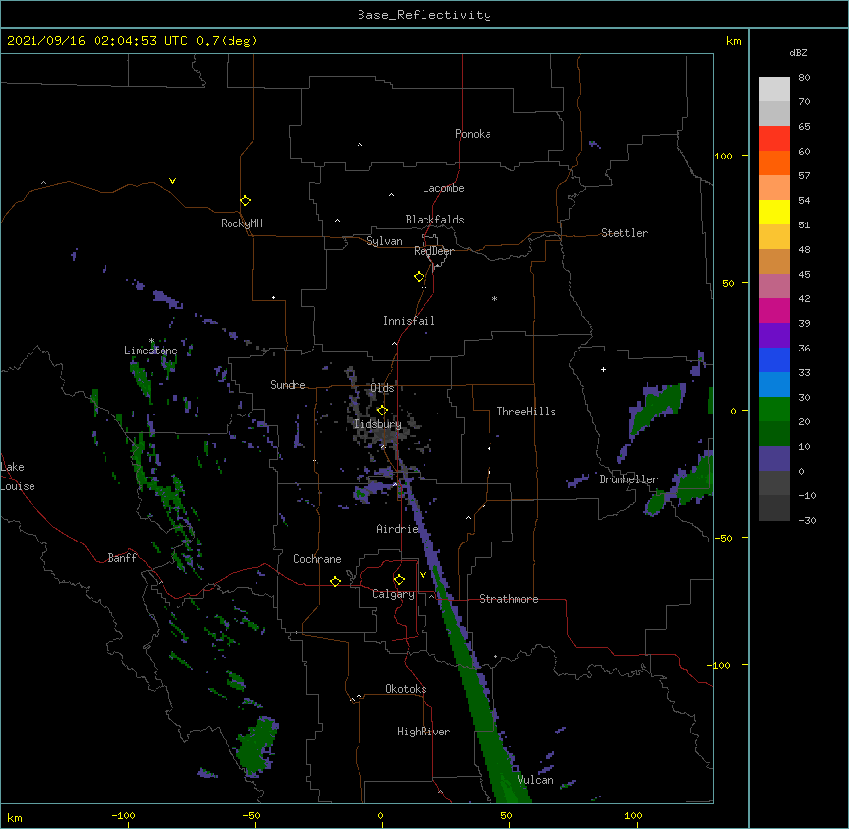Select the Olds label
The width and height of the screenshot is (849, 829).
click(382, 388)
